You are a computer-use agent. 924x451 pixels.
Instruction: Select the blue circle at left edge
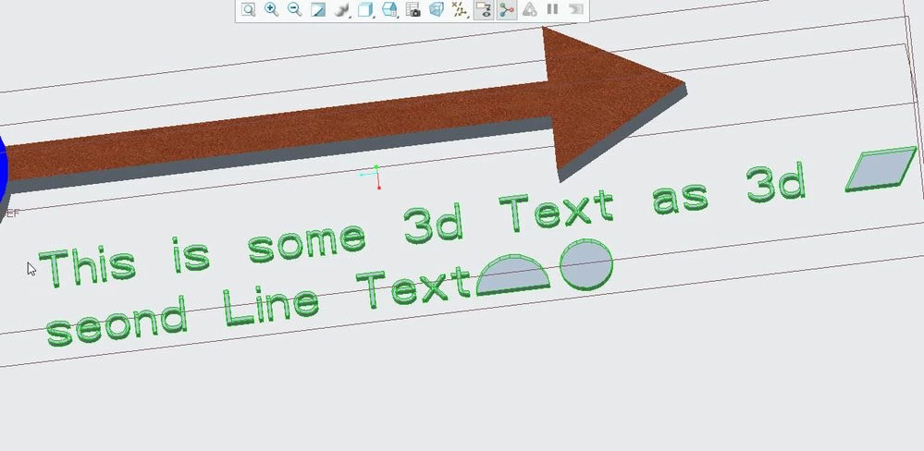(x=4, y=169)
